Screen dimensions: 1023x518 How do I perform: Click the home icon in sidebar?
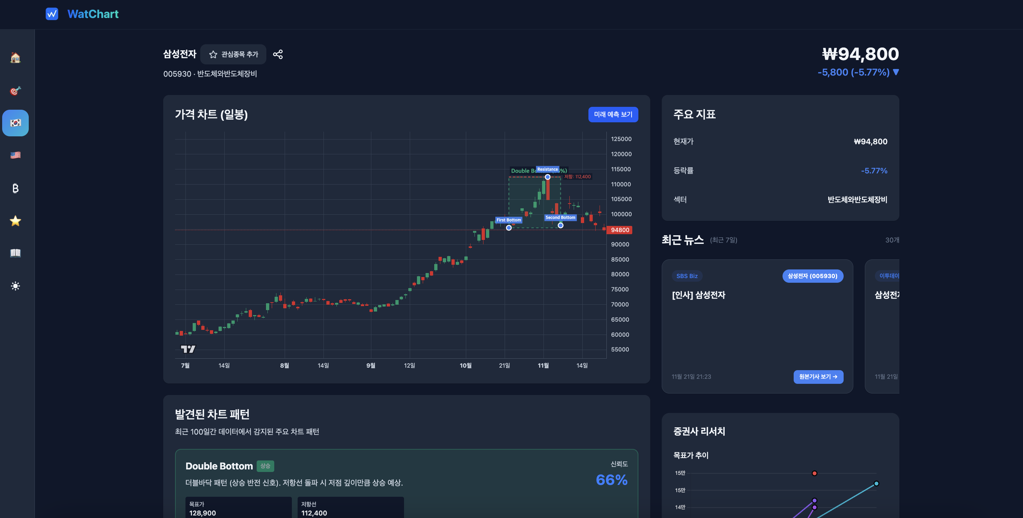click(15, 58)
